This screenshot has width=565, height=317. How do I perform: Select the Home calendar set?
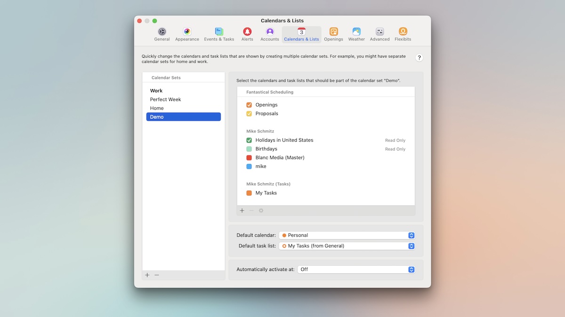click(184, 108)
